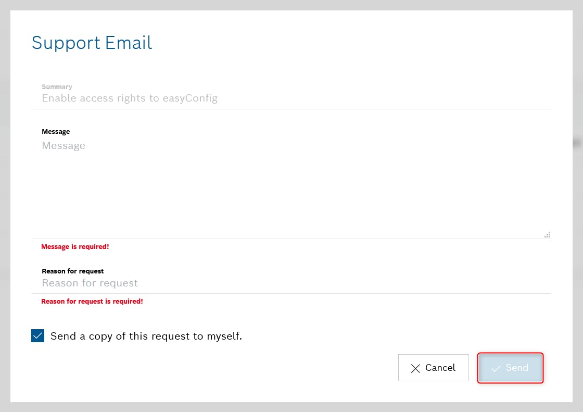Toggle via 'Send a copy of this request to myself' label
Viewport: 583px width, 412px height.
[x=146, y=336]
